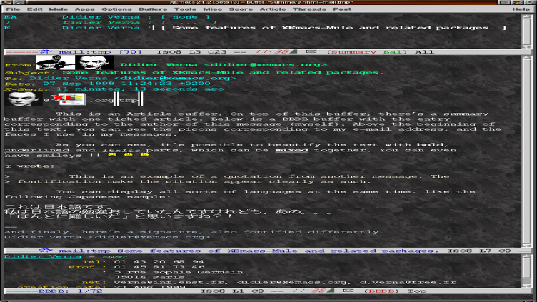Click BBDB record name 'Didier Verna'
Image resolution: width=537 pixels, height=302 pixels.
pos(43,257)
